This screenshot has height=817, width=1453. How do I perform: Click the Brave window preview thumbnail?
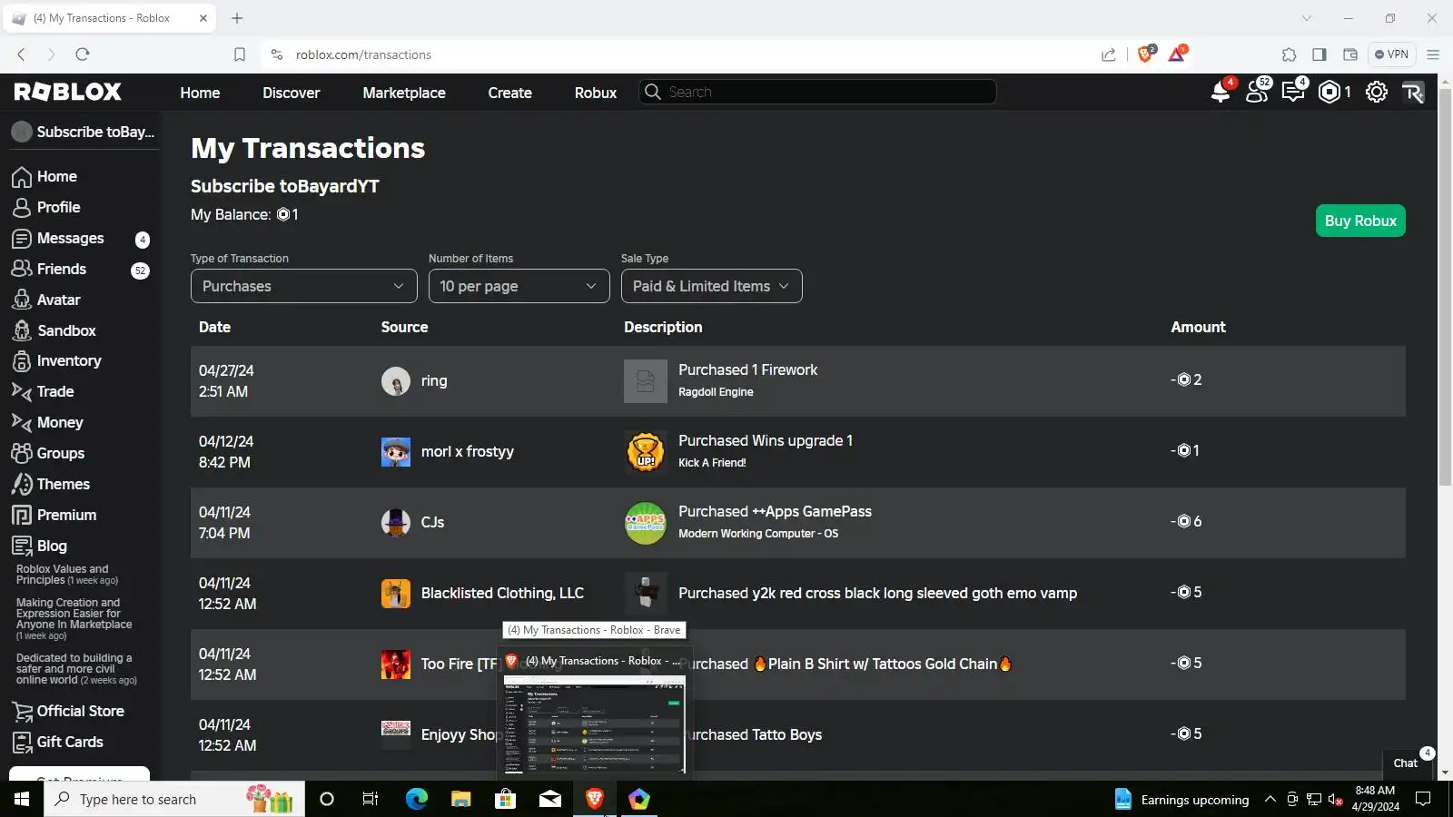[x=595, y=726]
